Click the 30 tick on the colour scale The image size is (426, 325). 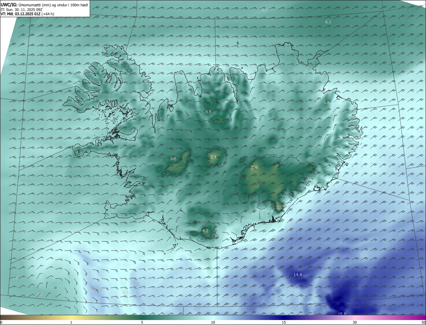click(x=355, y=322)
